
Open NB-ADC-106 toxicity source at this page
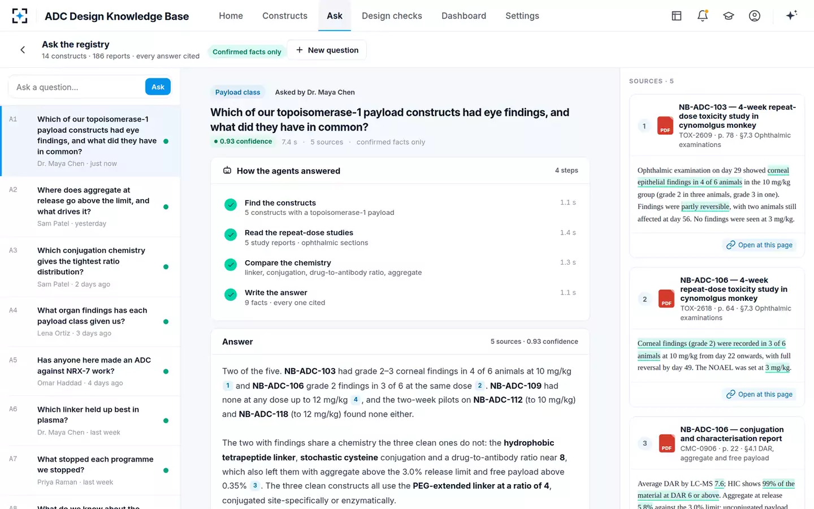click(759, 394)
